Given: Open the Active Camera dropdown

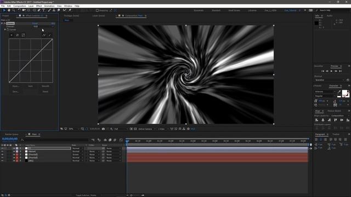Looking at the screenshot, I should pyautogui.click(x=147, y=129).
